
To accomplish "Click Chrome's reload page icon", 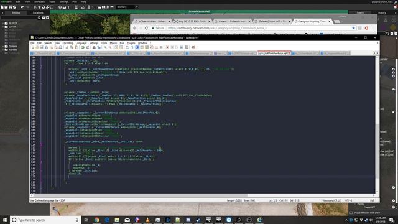I will (146, 28).
